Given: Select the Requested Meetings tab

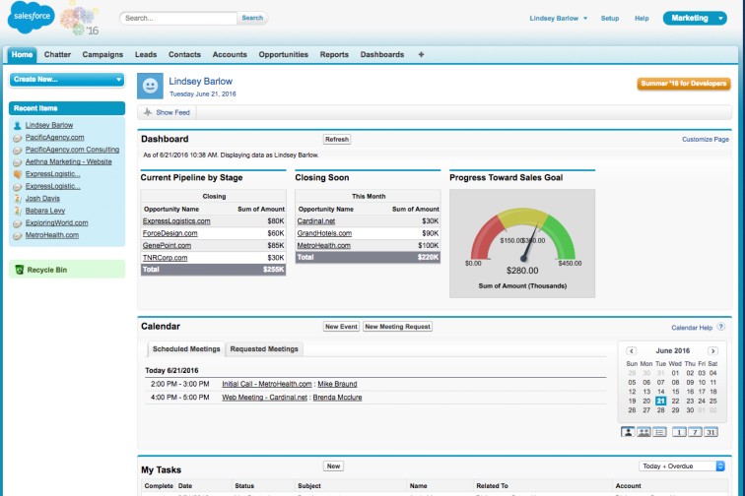Looking at the screenshot, I should (x=264, y=348).
